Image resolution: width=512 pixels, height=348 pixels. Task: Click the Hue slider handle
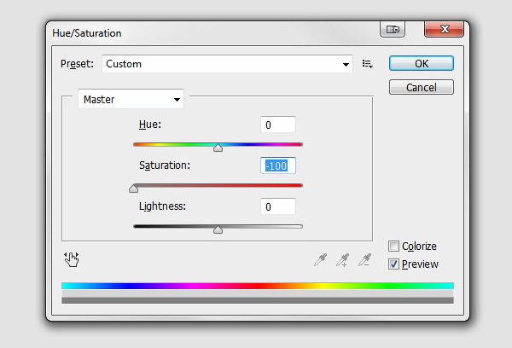(218, 148)
